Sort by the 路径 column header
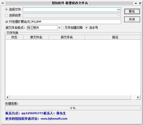Viewport: 143px width, 125px height. [112, 37]
